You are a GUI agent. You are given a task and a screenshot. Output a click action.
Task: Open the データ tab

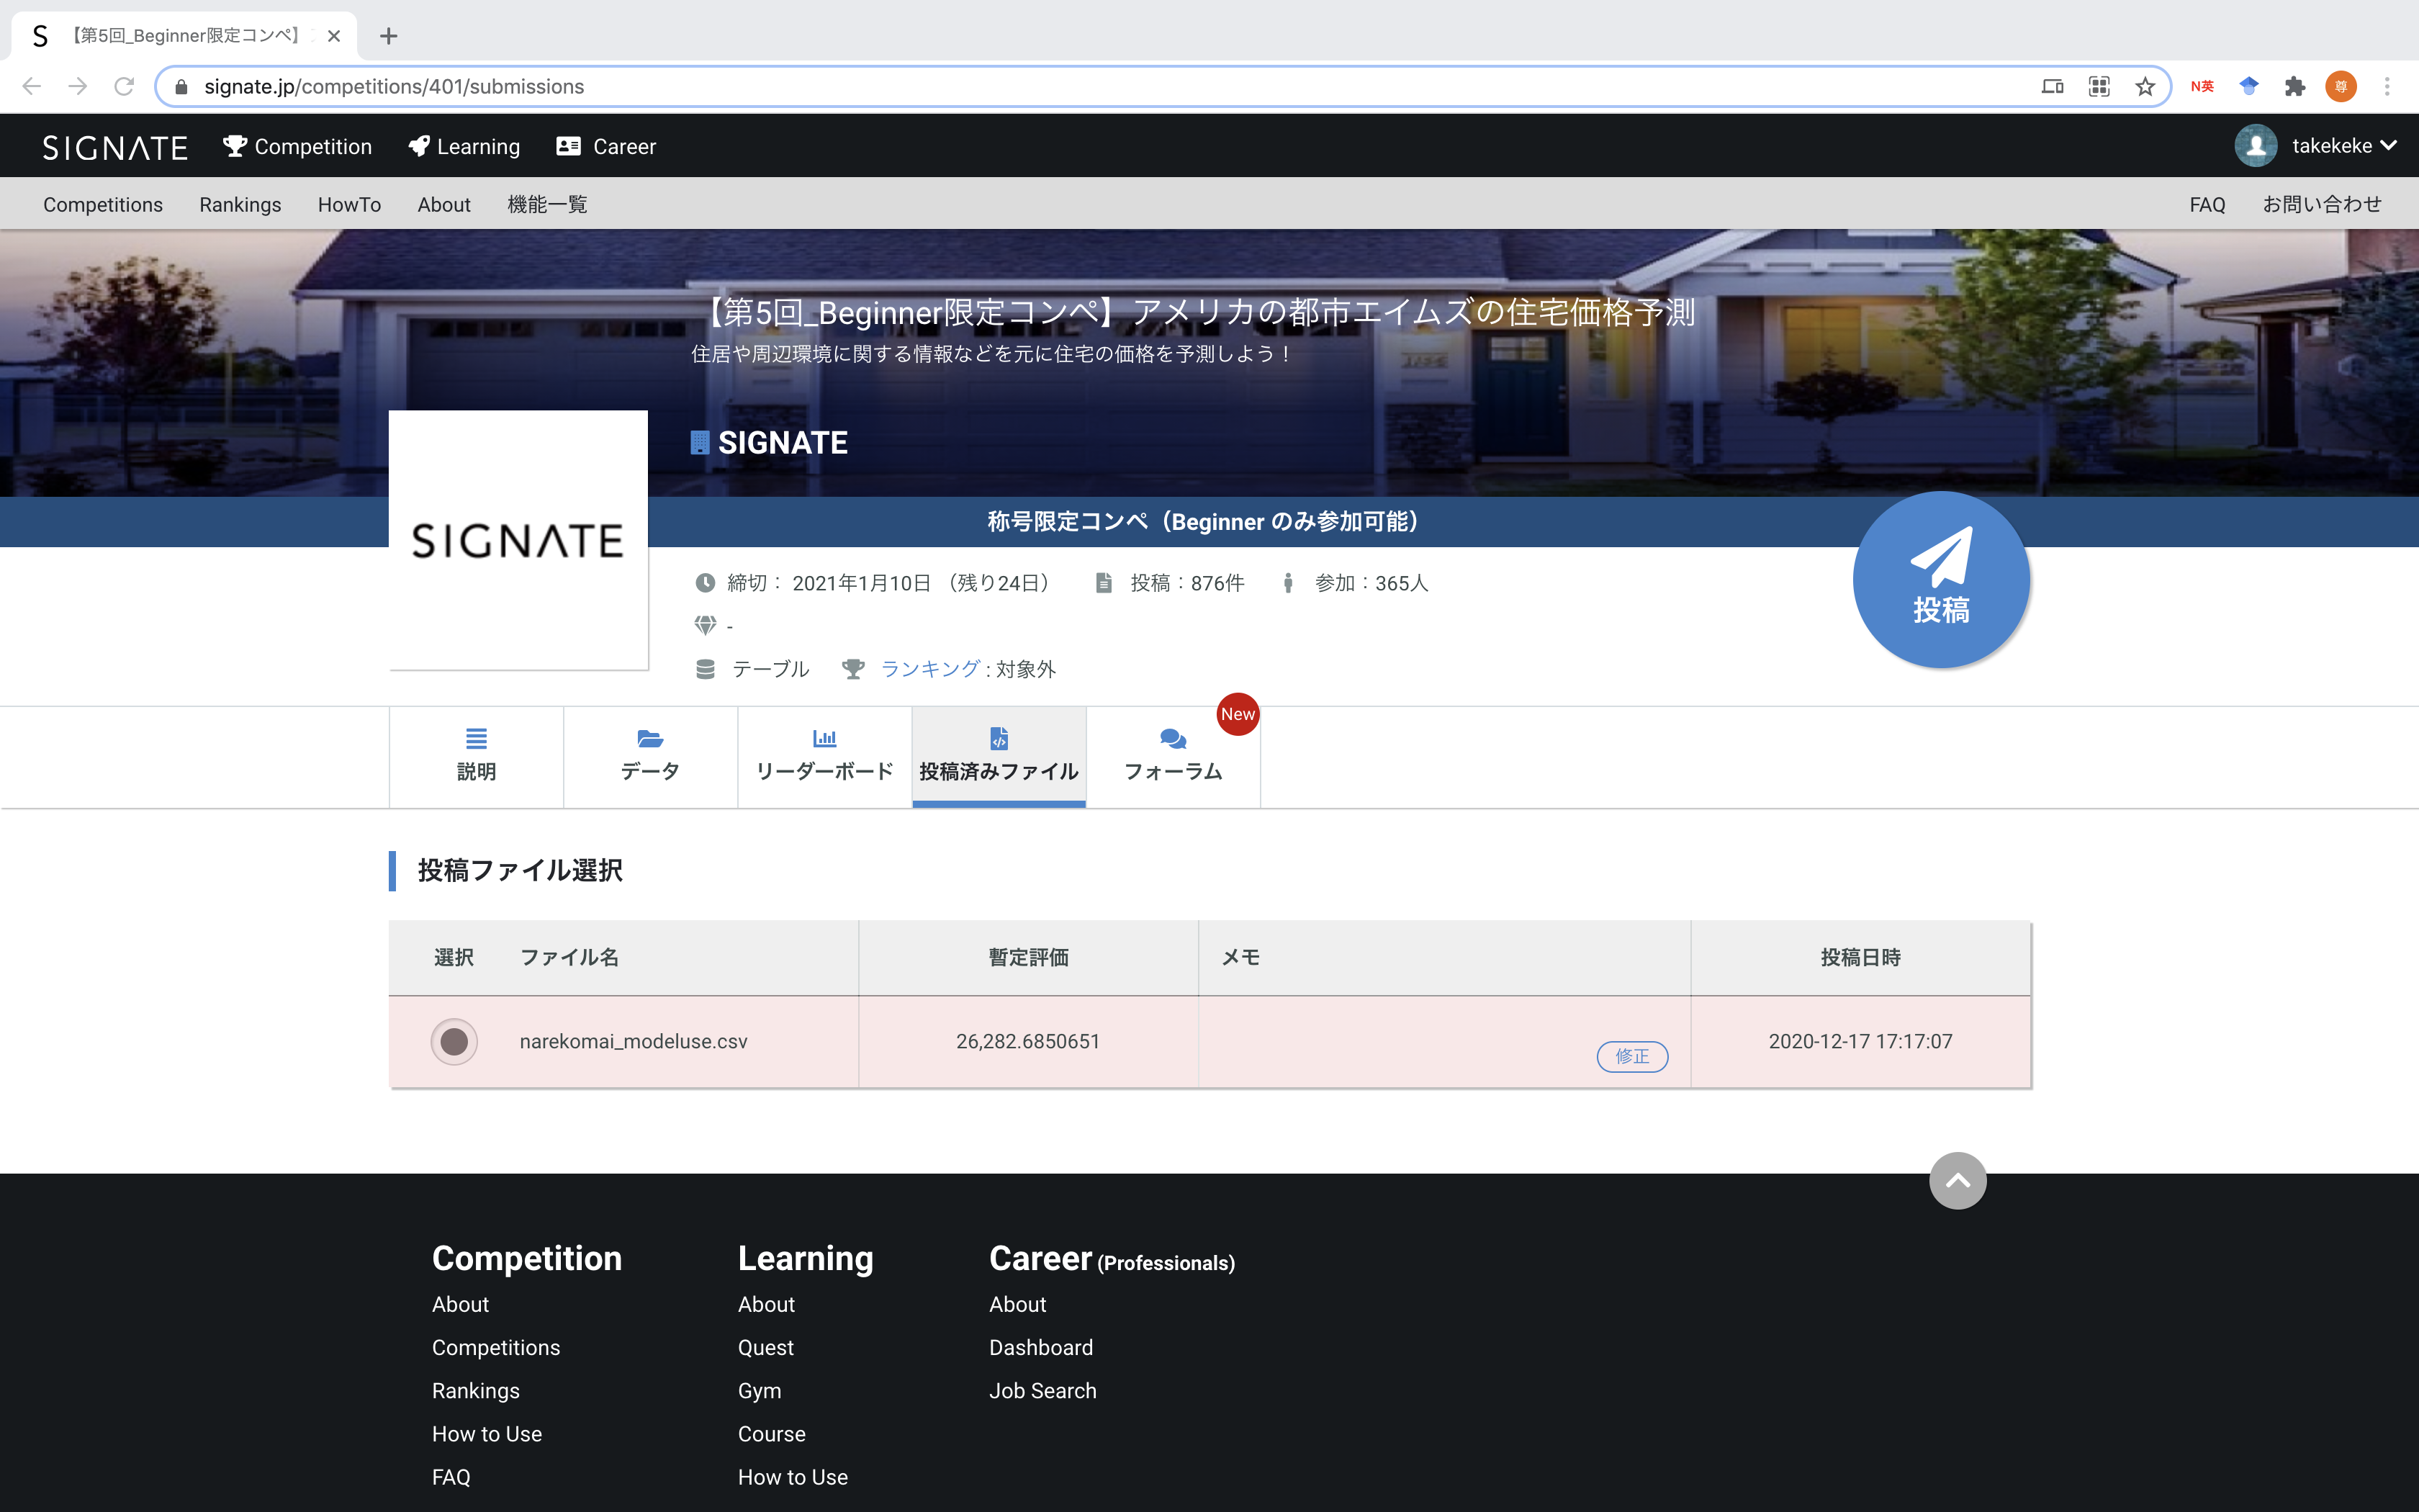(x=649, y=756)
